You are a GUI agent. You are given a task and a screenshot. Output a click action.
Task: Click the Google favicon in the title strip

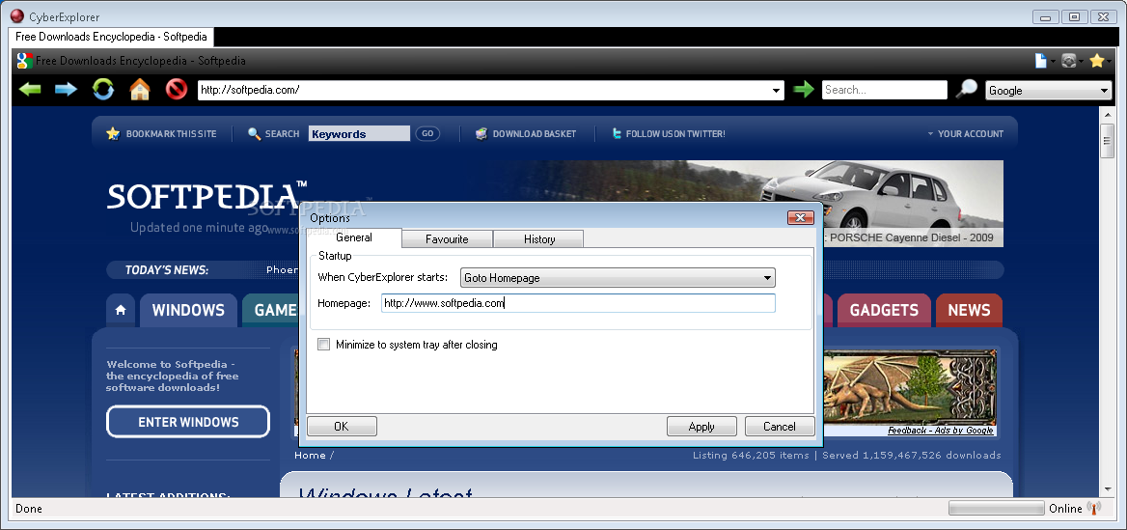click(x=24, y=61)
